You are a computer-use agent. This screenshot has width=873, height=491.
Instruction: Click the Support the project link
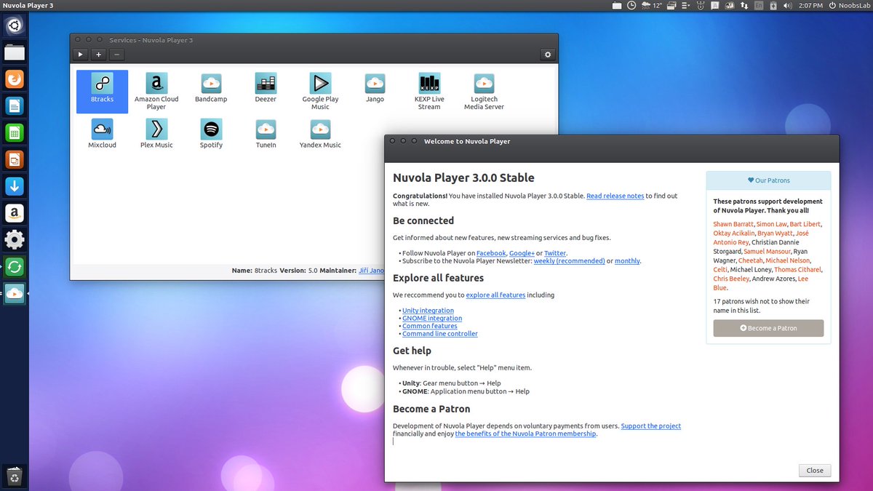point(651,426)
